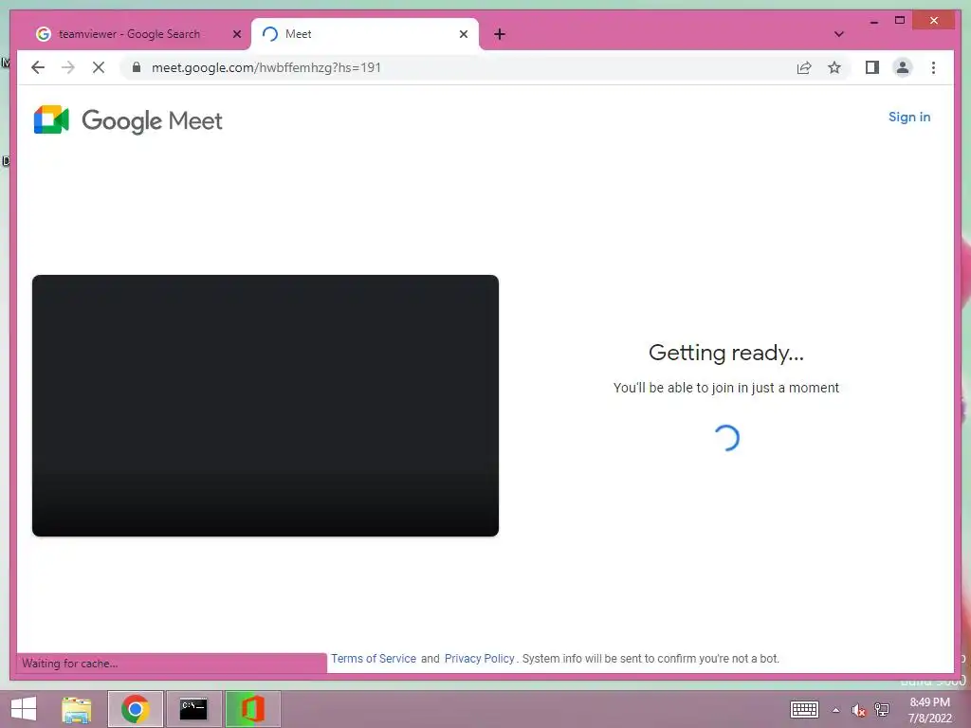Open the touch keyboard tray icon
Viewport: 971px width, 728px height.
(804, 709)
